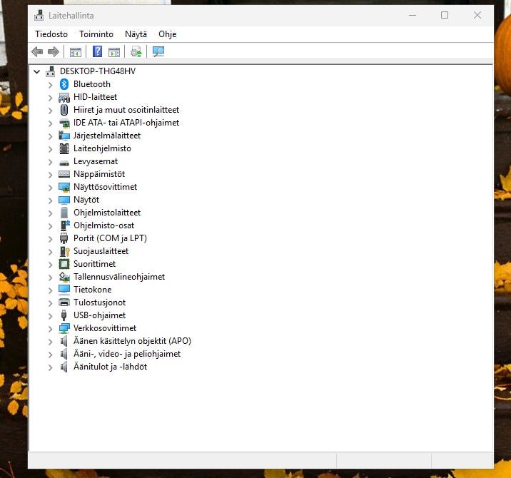Expand the USB-ohjaimet category arrow
Screen dimensions: 511x478
(x=50, y=316)
